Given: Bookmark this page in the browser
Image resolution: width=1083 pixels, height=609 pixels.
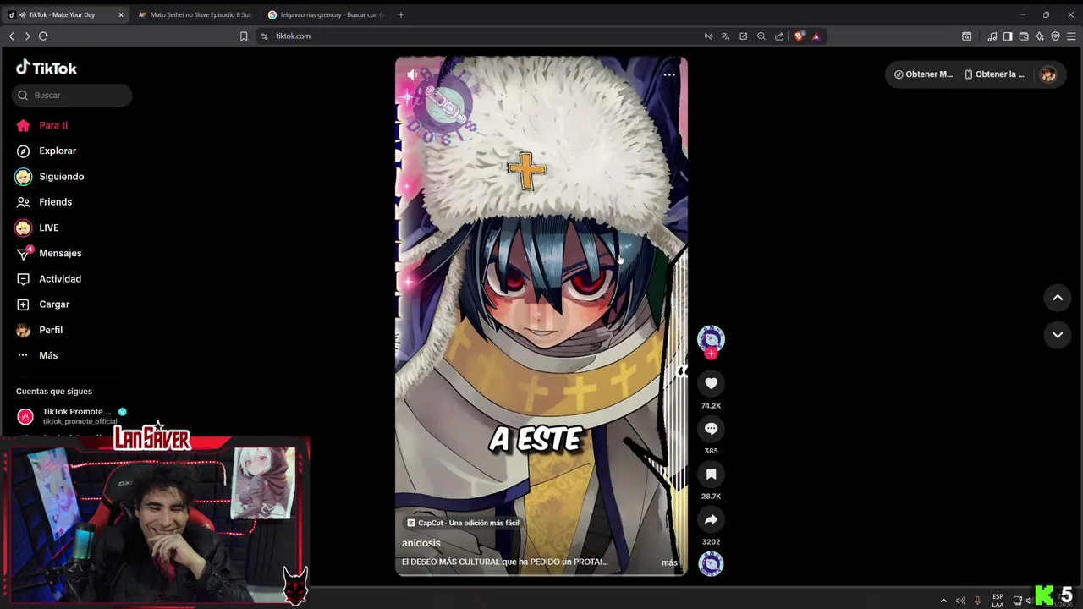Looking at the screenshot, I should (244, 36).
